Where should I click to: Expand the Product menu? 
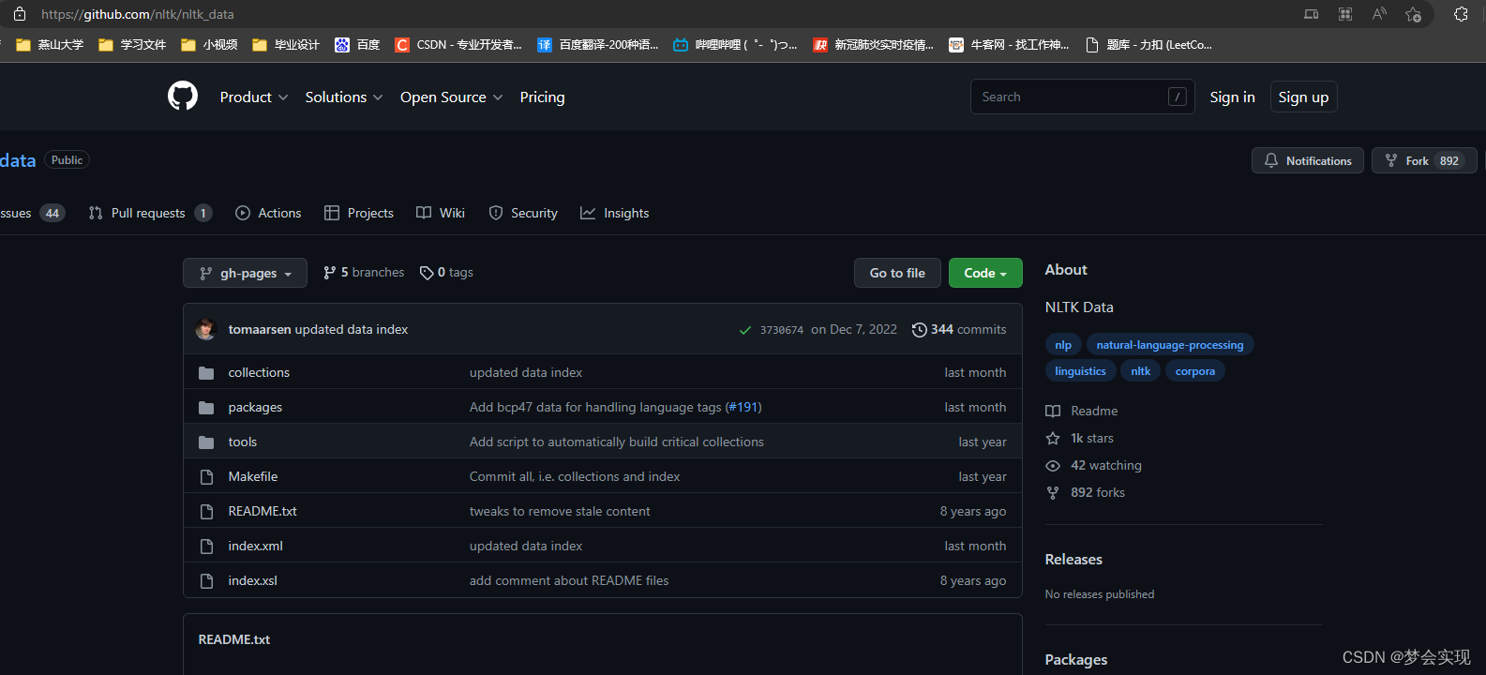click(x=253, y=97)
